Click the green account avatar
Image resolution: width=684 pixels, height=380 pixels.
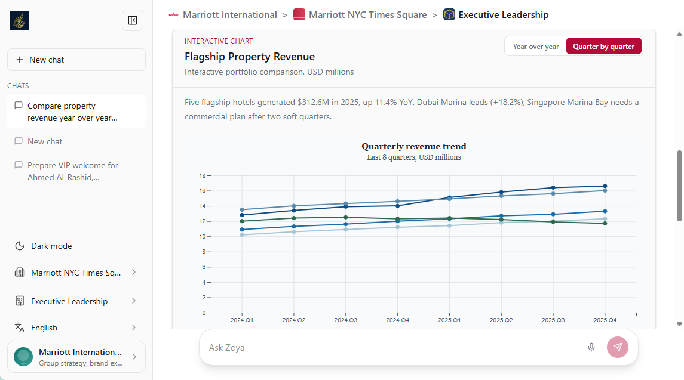pos(23,357)
